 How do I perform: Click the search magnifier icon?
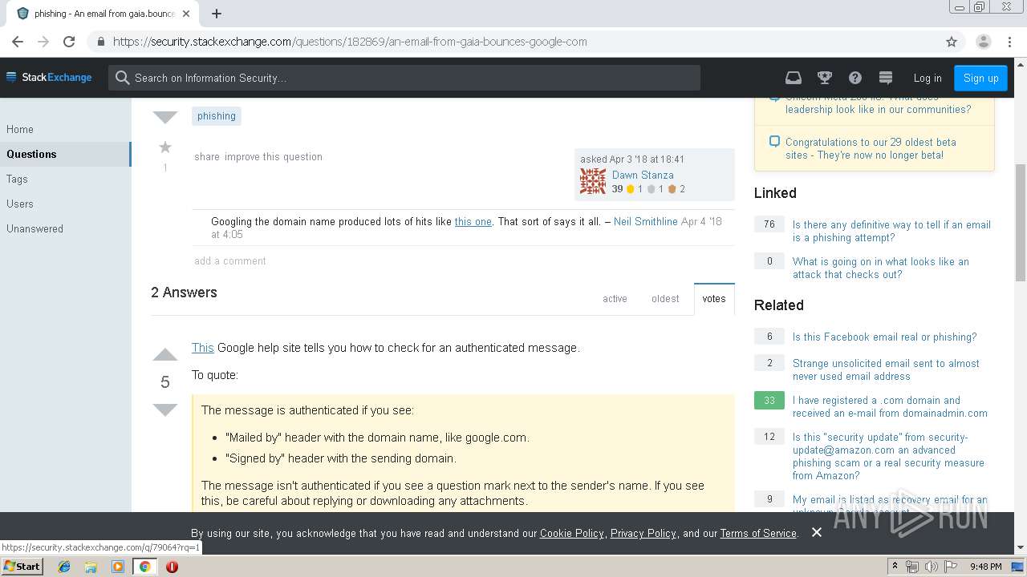coord(122,78)
